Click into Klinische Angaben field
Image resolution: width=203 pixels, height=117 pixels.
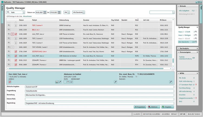(99, 87)
